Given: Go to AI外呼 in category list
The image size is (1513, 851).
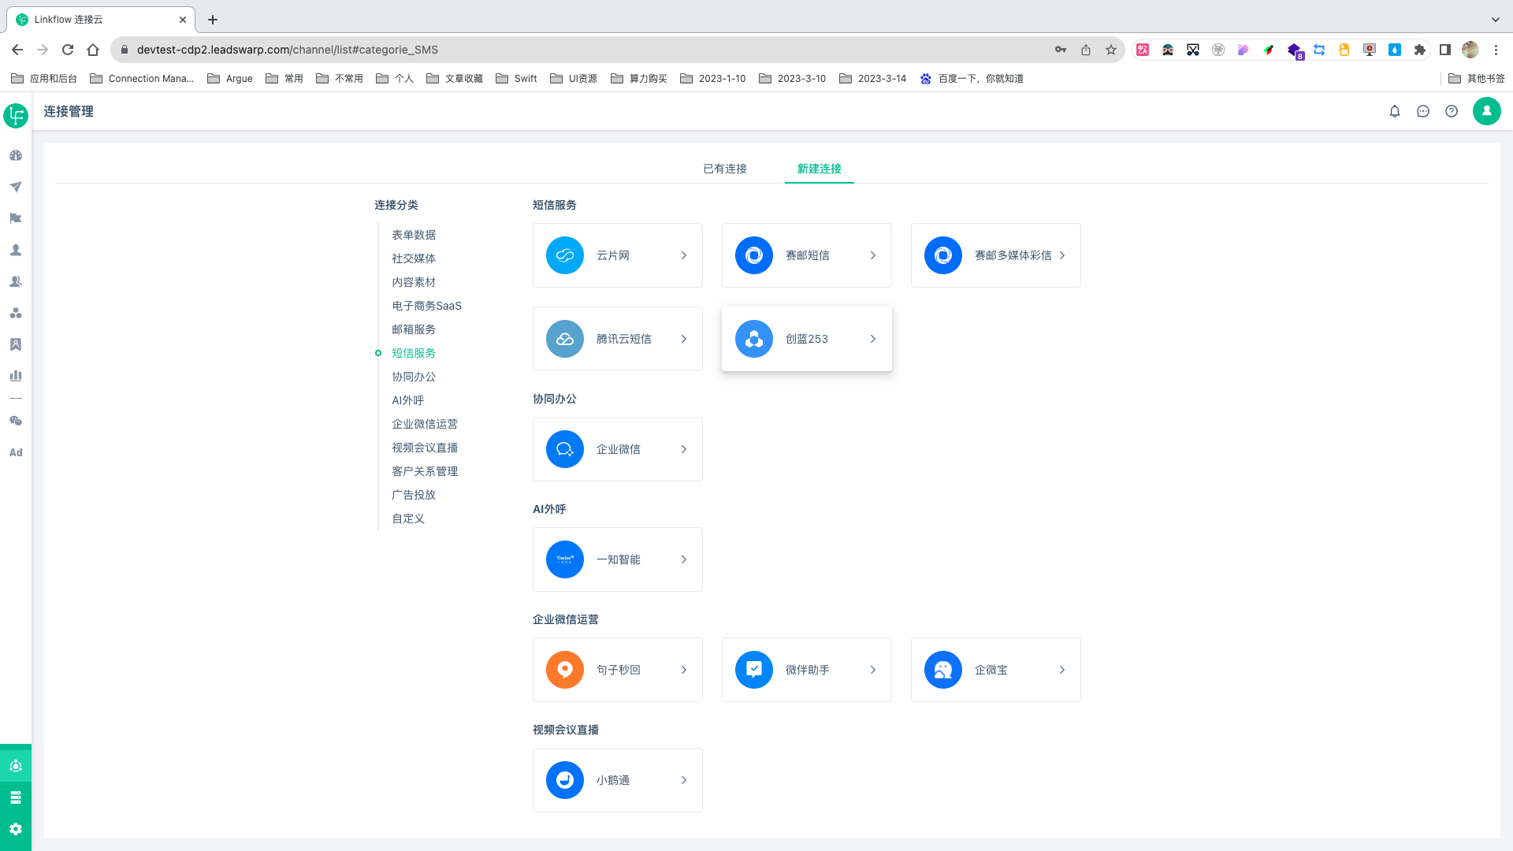Looking at the screenshot, I should [408, 400].
